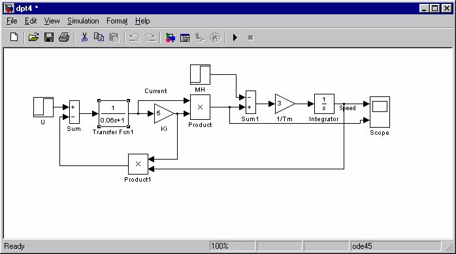Start the simulation with play button

(x=235, y=37)
